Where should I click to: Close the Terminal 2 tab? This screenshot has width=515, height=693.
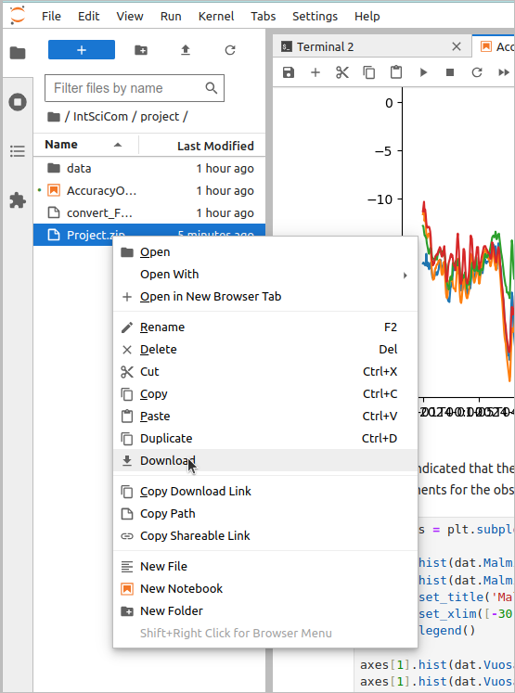coord(457,46)
